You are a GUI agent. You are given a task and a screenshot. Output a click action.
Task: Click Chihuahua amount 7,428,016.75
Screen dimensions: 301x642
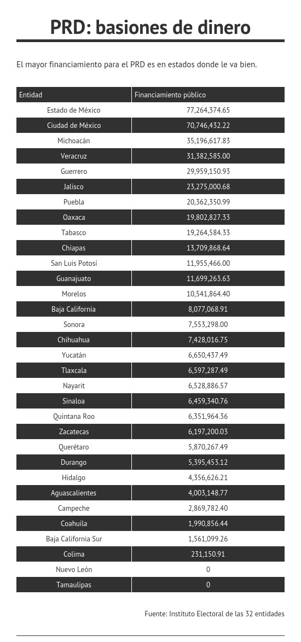pos(208,340)
